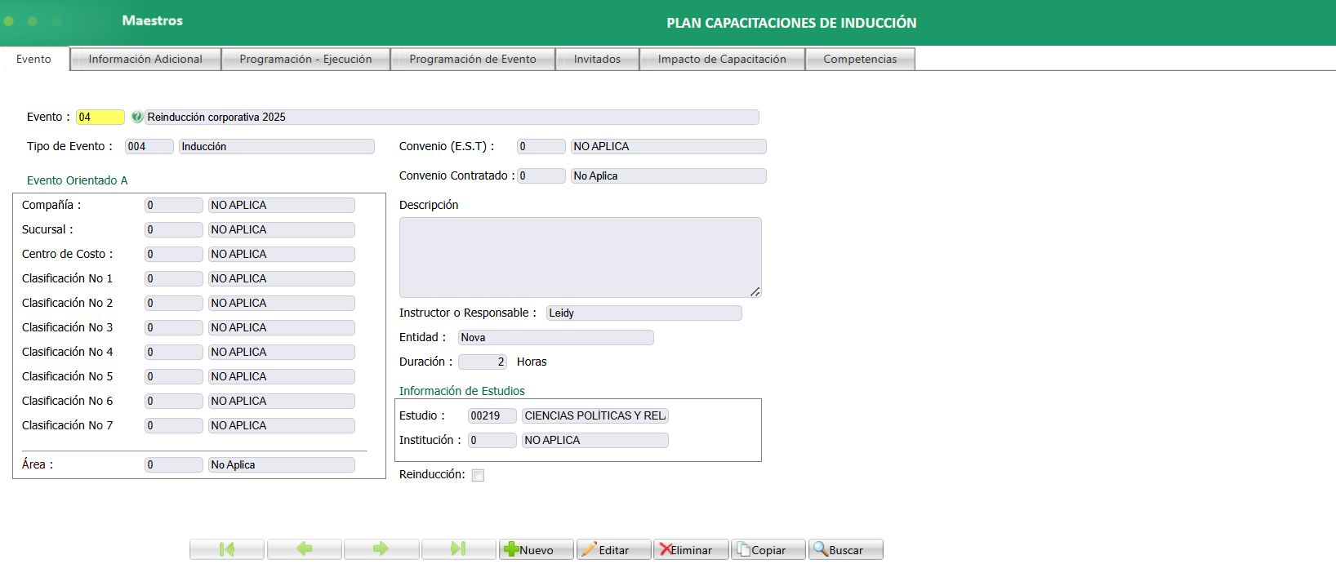This screenshot has height=564, width=1336.
Task: Click the Institución NO APLICA field
Action: pyautogui.click(x=595, y=440)
